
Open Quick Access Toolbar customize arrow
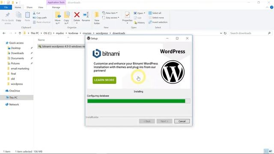point(17,3)
